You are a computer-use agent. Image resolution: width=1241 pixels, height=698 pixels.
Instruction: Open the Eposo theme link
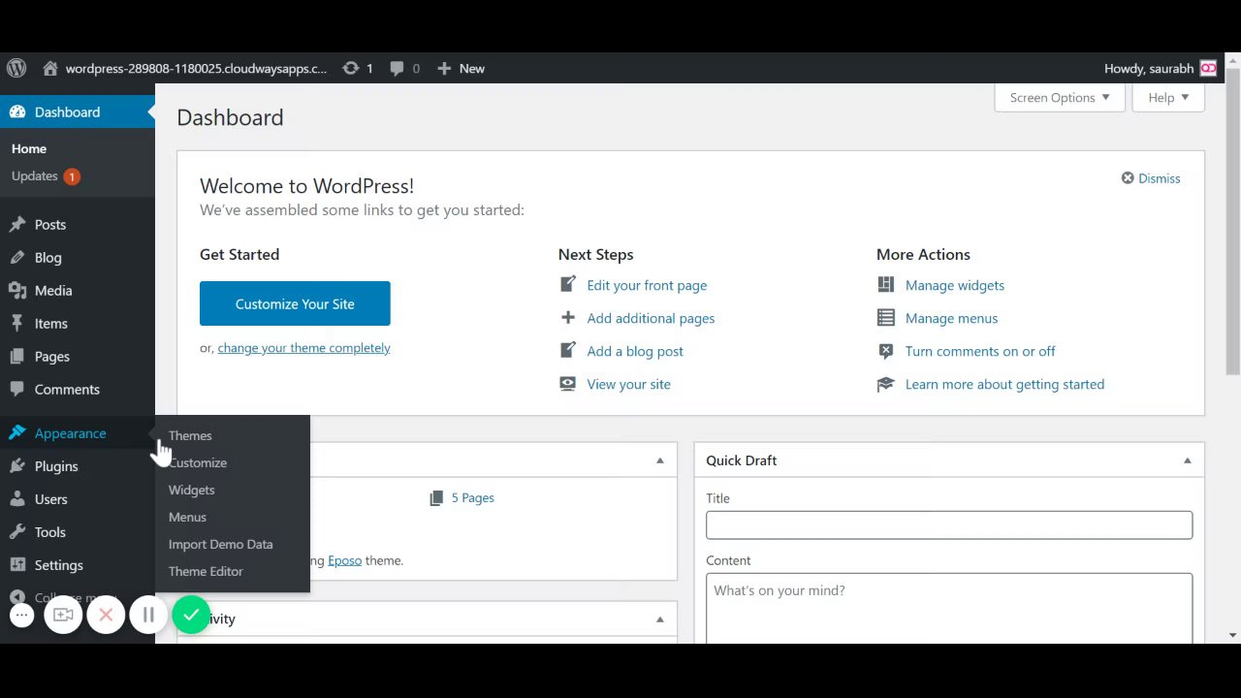[344, 560]
